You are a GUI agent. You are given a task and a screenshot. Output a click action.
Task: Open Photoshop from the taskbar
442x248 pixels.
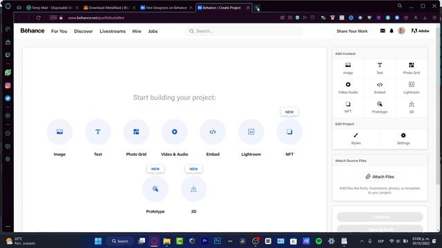[x=218, y=241]
